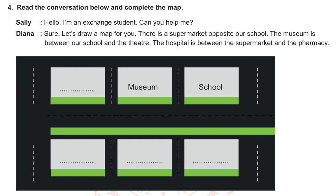Click the green strip under School

pos(212,101)
